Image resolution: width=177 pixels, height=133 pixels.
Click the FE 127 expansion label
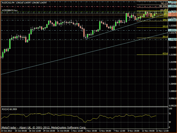(x=164, y=4)
